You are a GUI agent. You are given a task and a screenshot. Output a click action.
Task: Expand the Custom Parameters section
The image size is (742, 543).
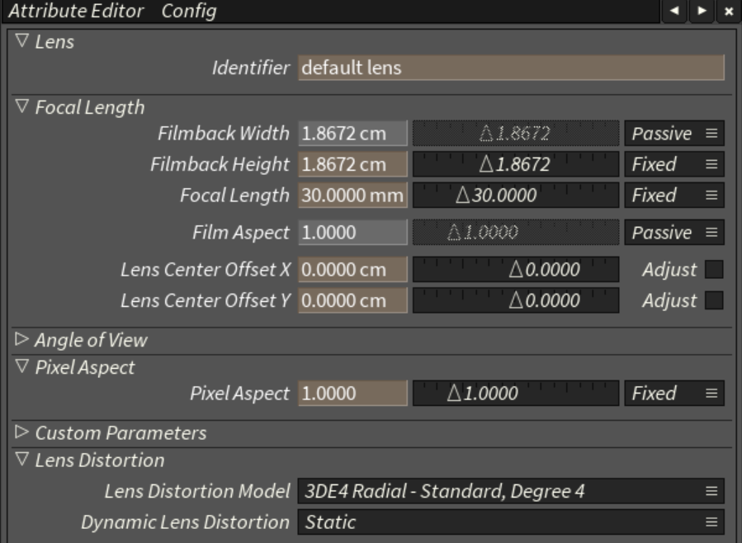tap(22, 432)
